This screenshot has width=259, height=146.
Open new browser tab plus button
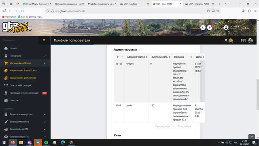pyautogui.click(x=219, y=4)
